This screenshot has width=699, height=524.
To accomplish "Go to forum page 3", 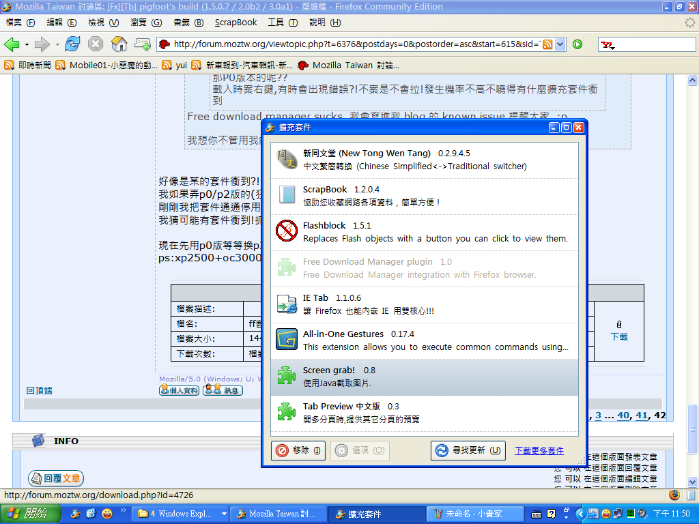I will click(598, 416).
